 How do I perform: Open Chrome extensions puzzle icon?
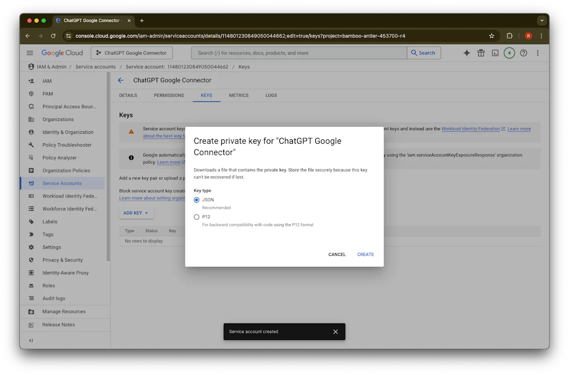pos(509,36)
